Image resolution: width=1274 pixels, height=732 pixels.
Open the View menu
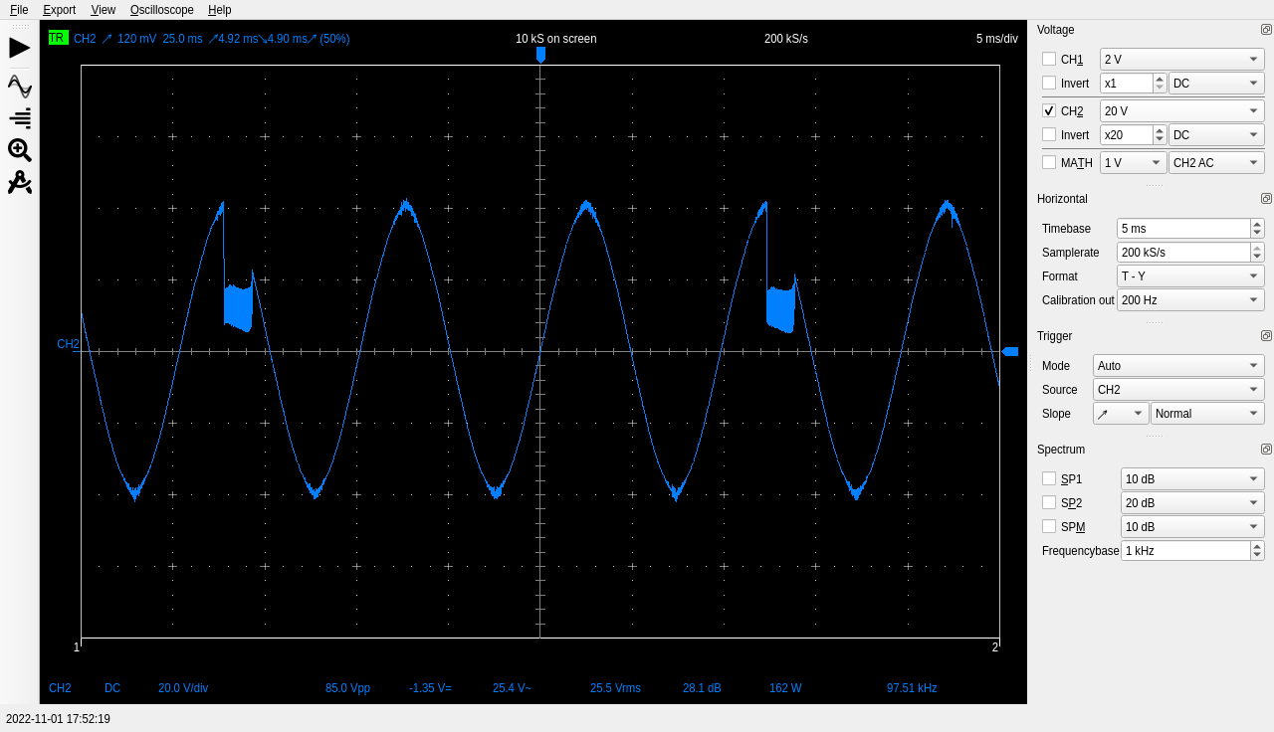click(103, 10)
